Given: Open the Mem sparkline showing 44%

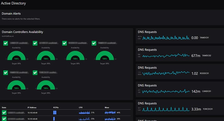Looking at the screenshot, I should pyautogui.click(x=110, y=113).
